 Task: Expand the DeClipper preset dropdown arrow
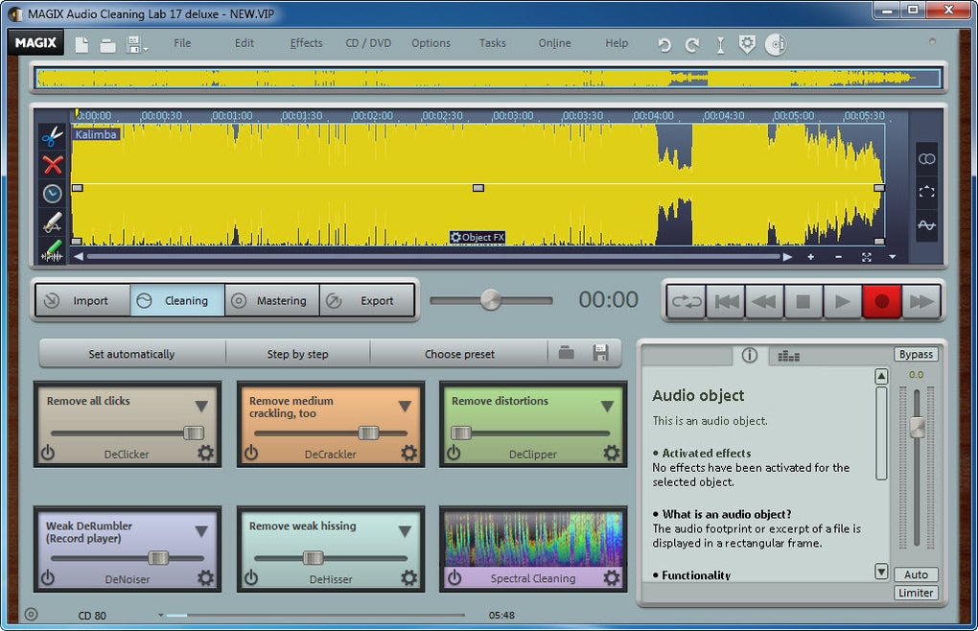coord(607,406)
